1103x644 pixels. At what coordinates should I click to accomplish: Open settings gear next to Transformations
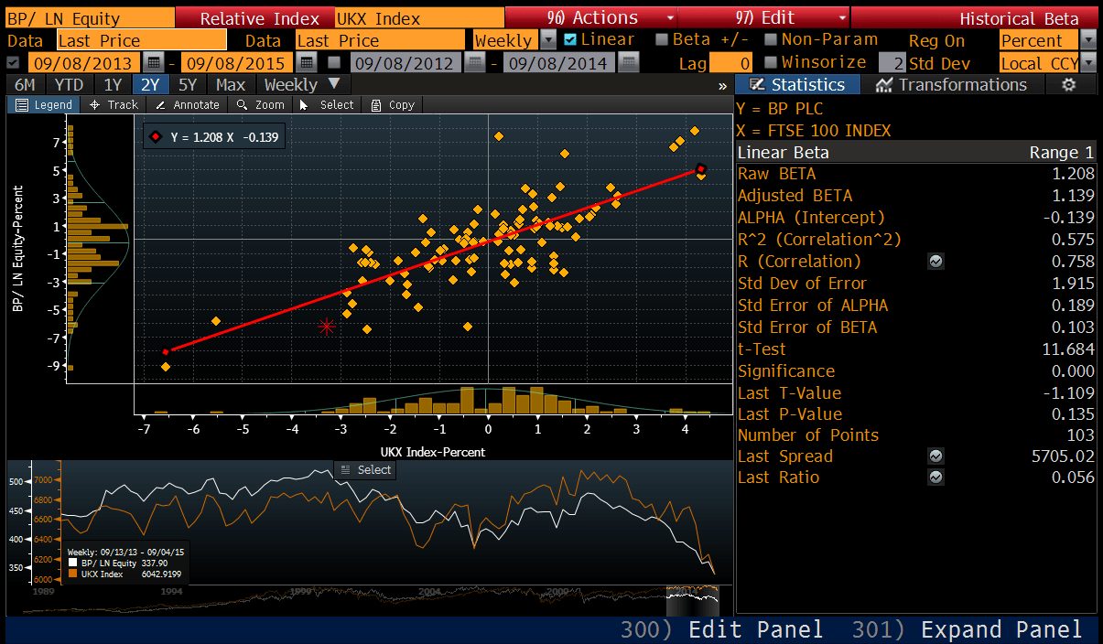(1068, 84)
